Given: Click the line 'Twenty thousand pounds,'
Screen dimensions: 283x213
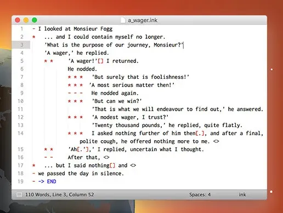Looking at the screenshot, I should click(167, 125).
